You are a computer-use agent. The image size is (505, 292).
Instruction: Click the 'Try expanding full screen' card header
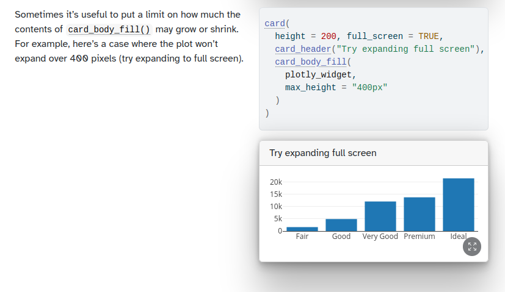374,153
